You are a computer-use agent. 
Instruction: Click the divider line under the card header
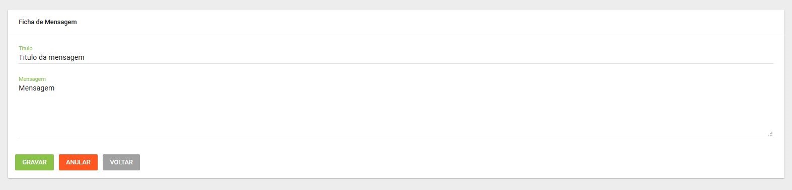[396, 35]
